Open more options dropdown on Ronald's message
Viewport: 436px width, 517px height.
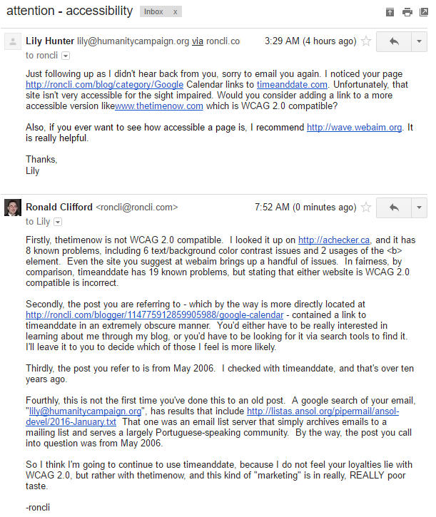419,208
